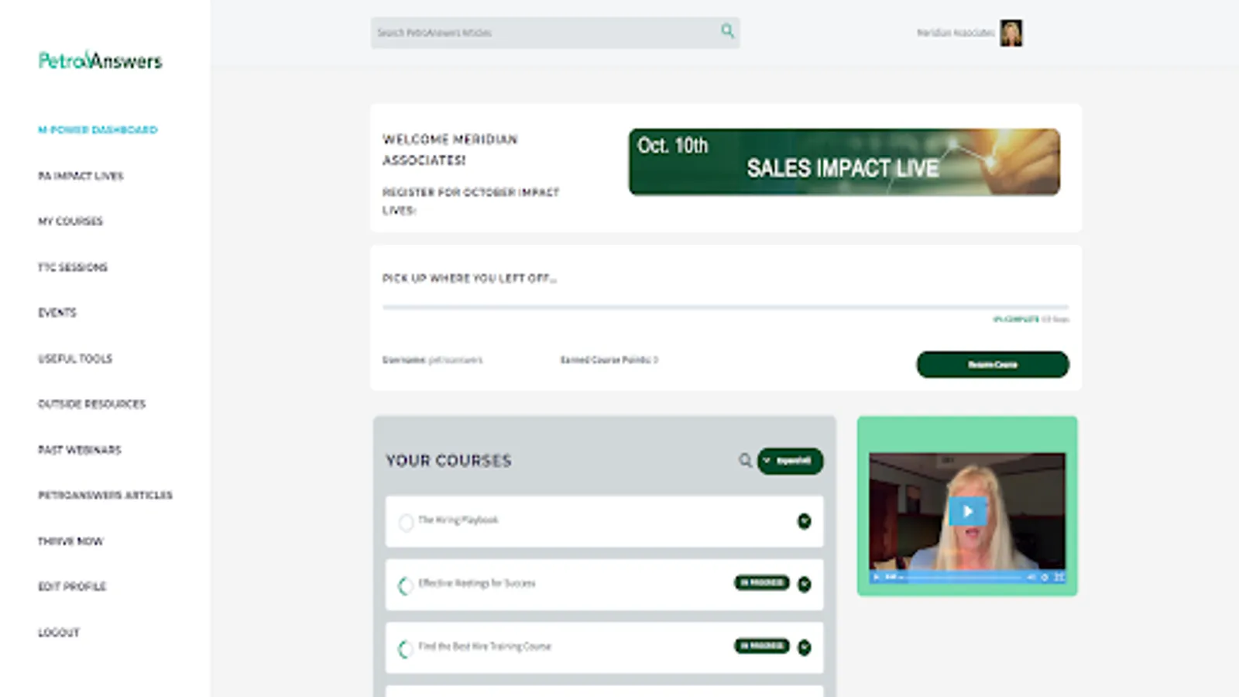
Task: Focus the Search PetroAnswers Articles field
Action: pos(555,33)
